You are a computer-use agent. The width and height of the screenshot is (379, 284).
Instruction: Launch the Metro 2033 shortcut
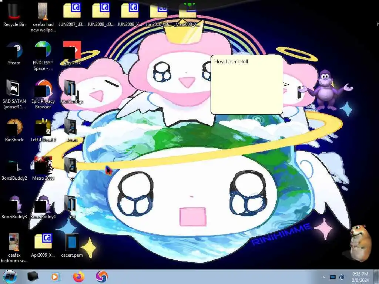click(43, 169)
